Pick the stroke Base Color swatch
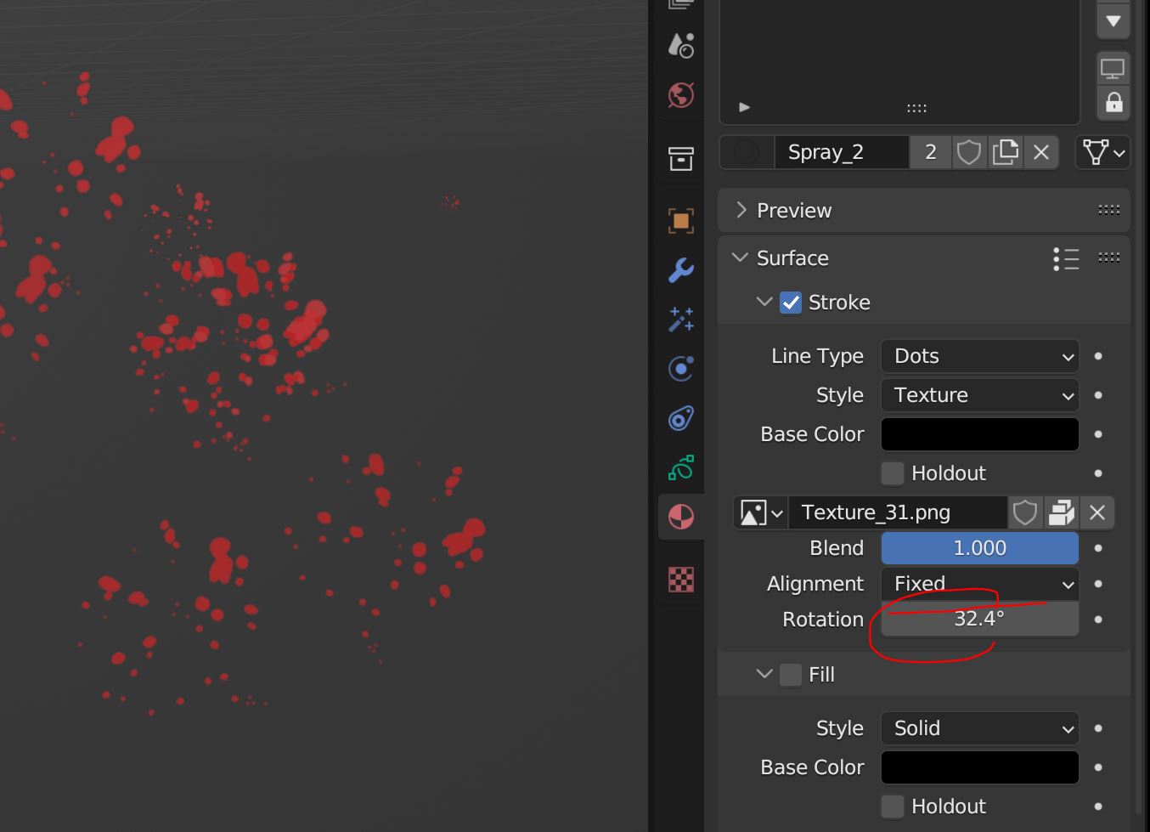 tap(980, 434)
